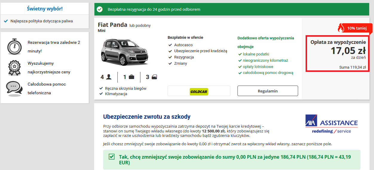Click the 'Suma 119,34 zł' total
The image size is (374, 170).
[x=352, y=67]
